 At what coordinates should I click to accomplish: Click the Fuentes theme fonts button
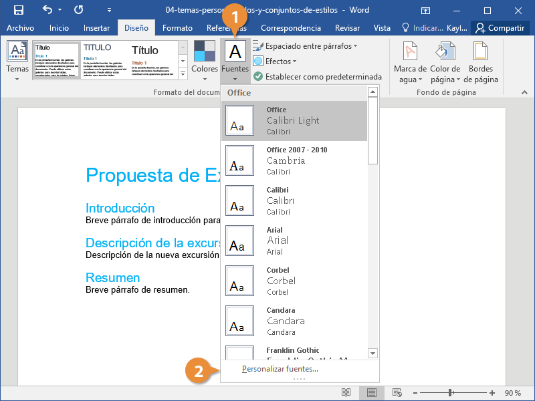click(x=235, y=61)
